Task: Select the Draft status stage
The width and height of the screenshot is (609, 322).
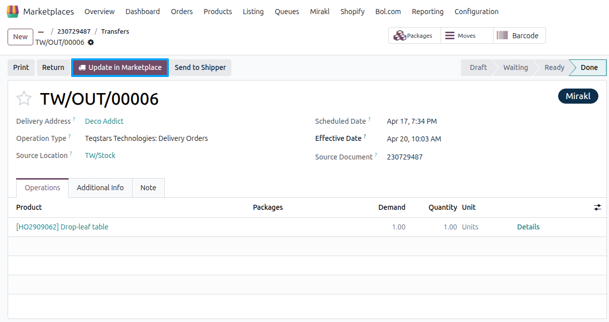Action: 478,67
